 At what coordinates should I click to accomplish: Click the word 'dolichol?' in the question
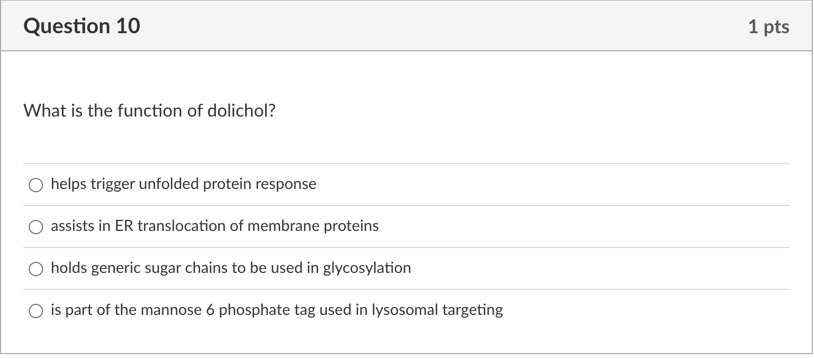pyautogui.click(x=241, y=111)
